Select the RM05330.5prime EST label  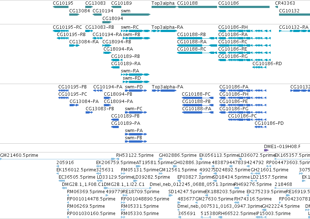click(x=140, y=214)
